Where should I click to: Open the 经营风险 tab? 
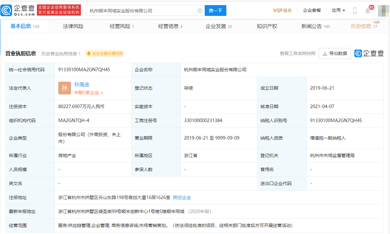click(x=122, y=26)
